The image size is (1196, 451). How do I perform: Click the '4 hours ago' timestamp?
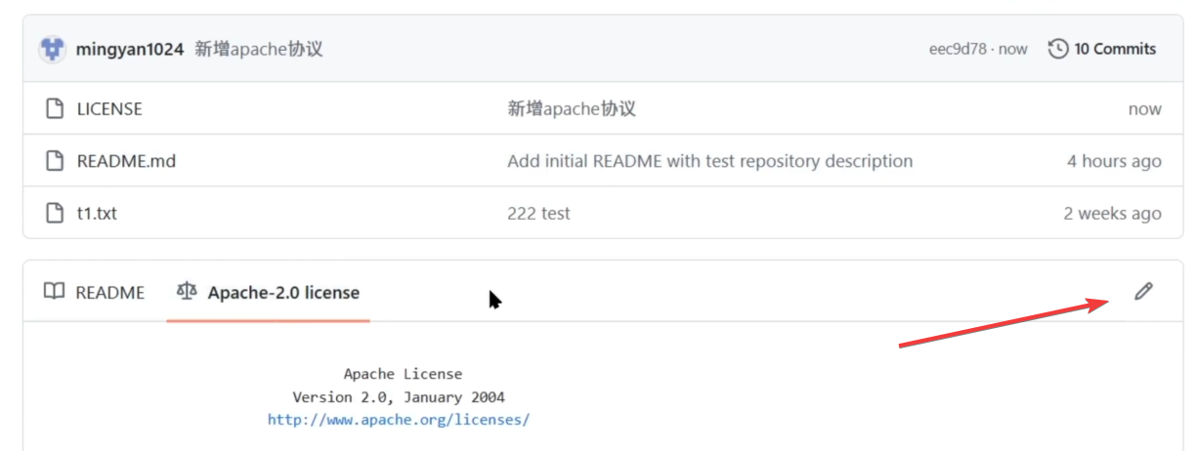coord(1114,161)
